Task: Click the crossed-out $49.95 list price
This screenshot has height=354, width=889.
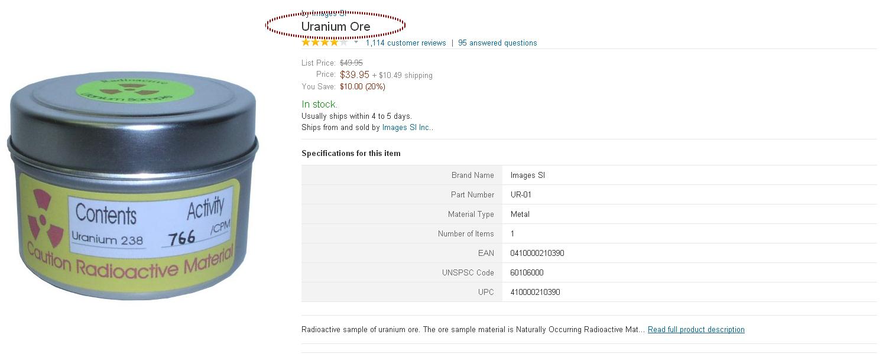Action: [351, 63]
